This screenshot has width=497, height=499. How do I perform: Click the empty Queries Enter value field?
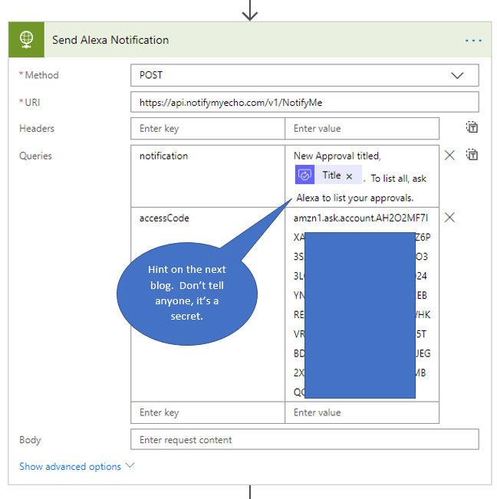click(x=362, y=412)
